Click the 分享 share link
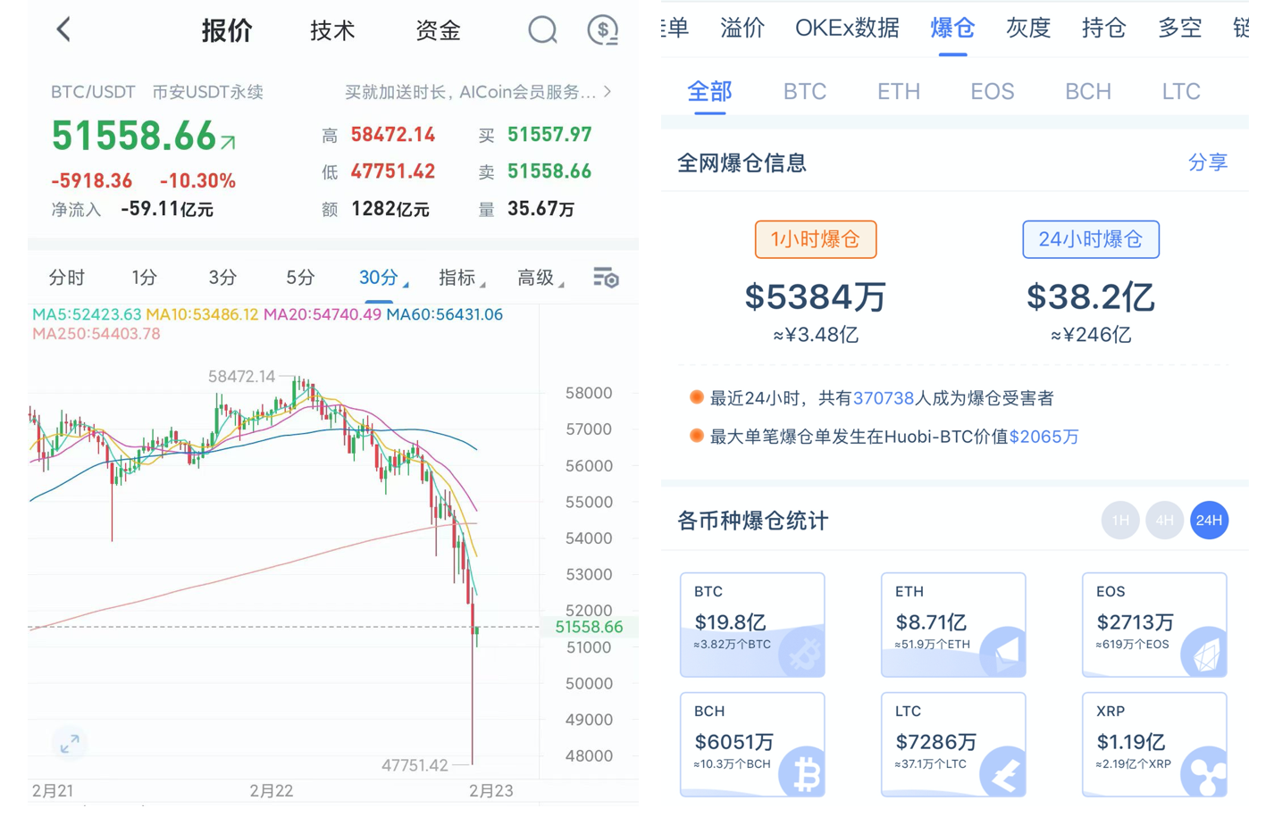Image resolution: width=1274 pixels, height=825 pixels. coord(1207,162)
